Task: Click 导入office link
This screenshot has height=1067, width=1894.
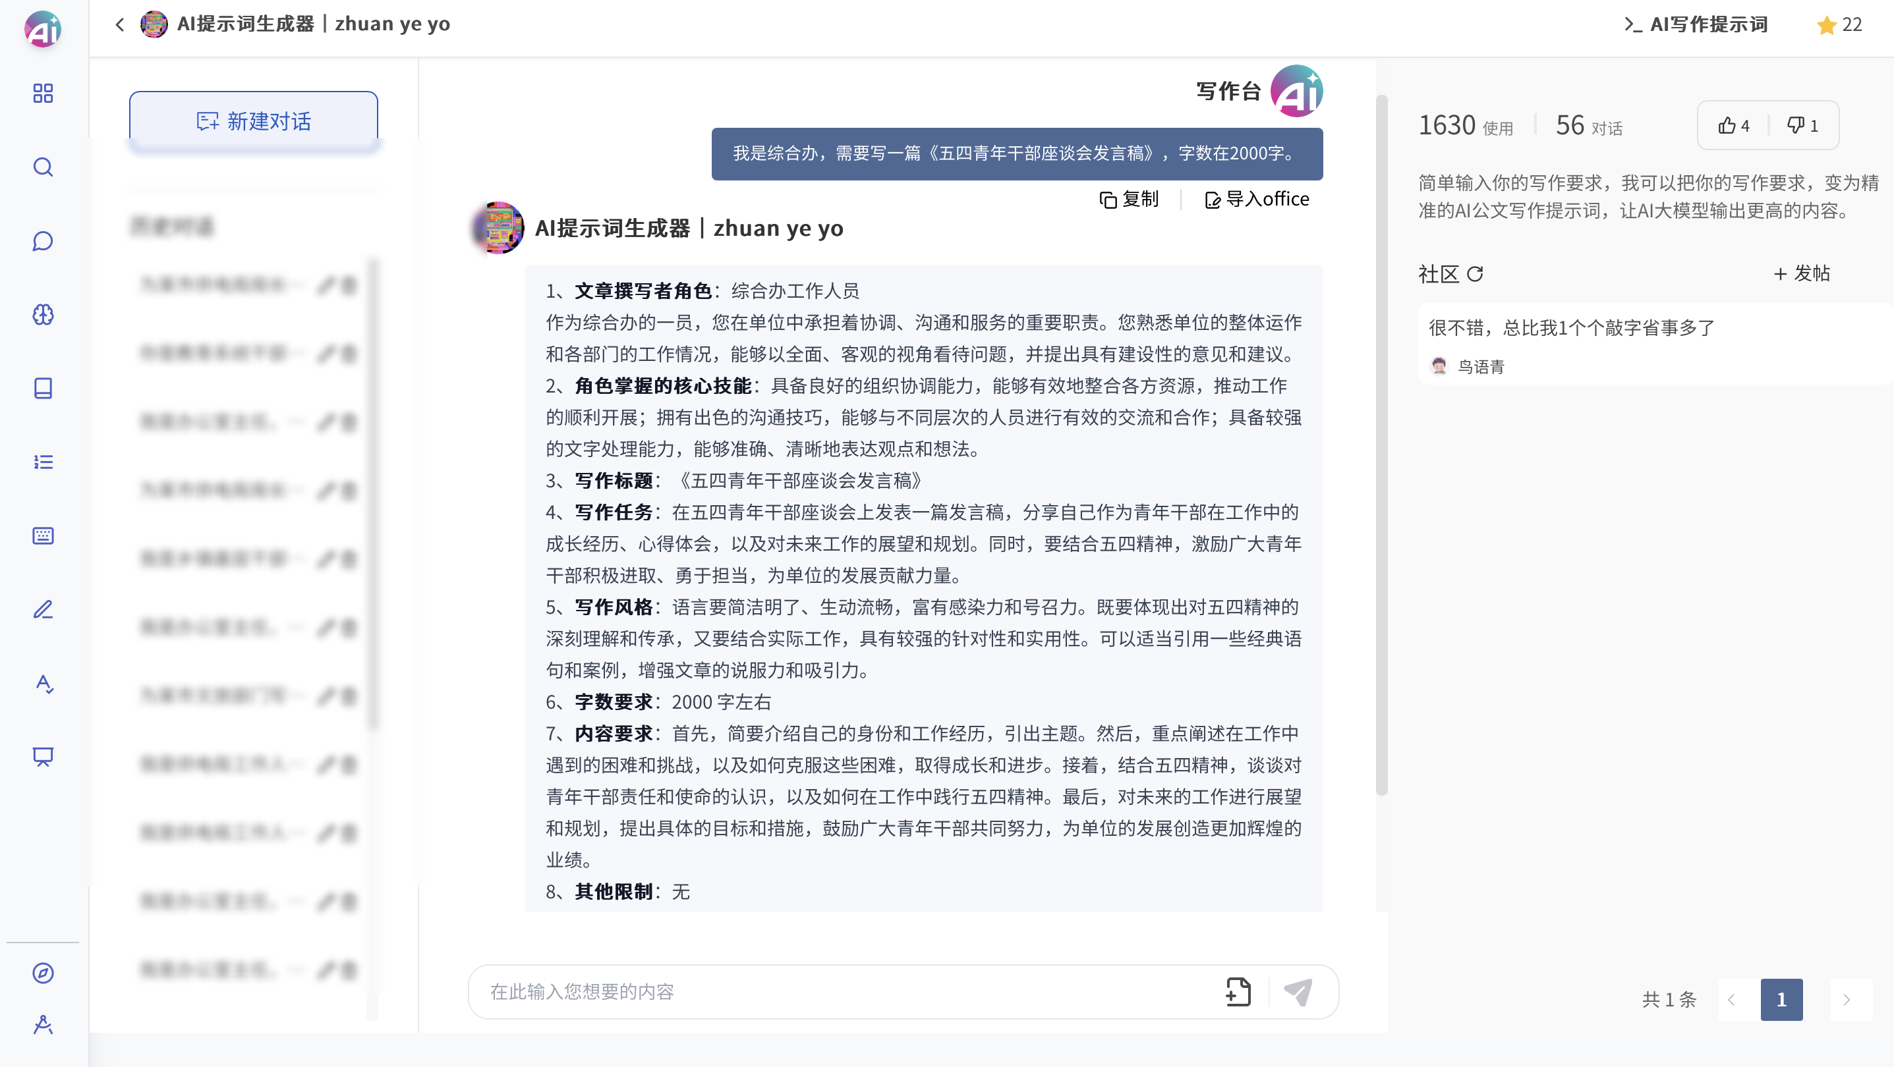Action: 1257,199
